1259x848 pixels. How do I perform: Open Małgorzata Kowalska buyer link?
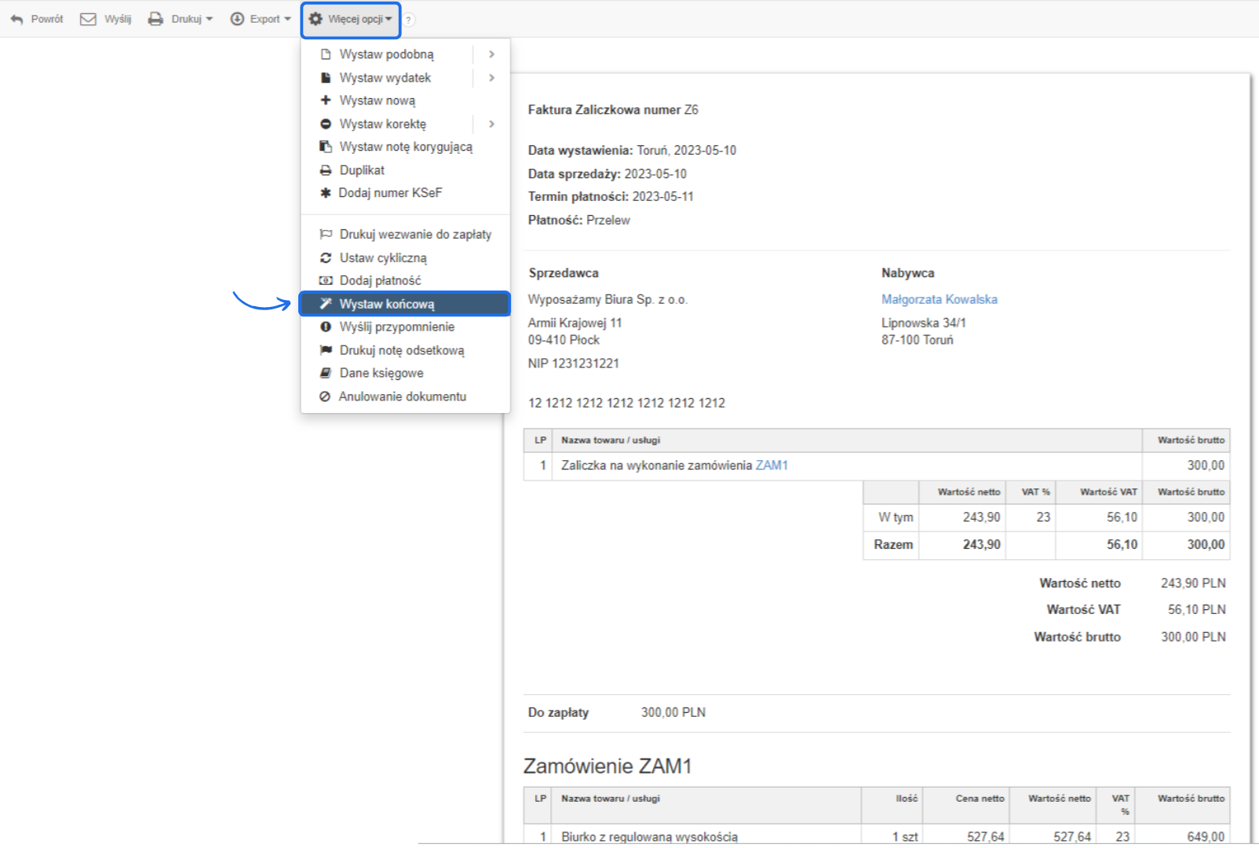939,299
